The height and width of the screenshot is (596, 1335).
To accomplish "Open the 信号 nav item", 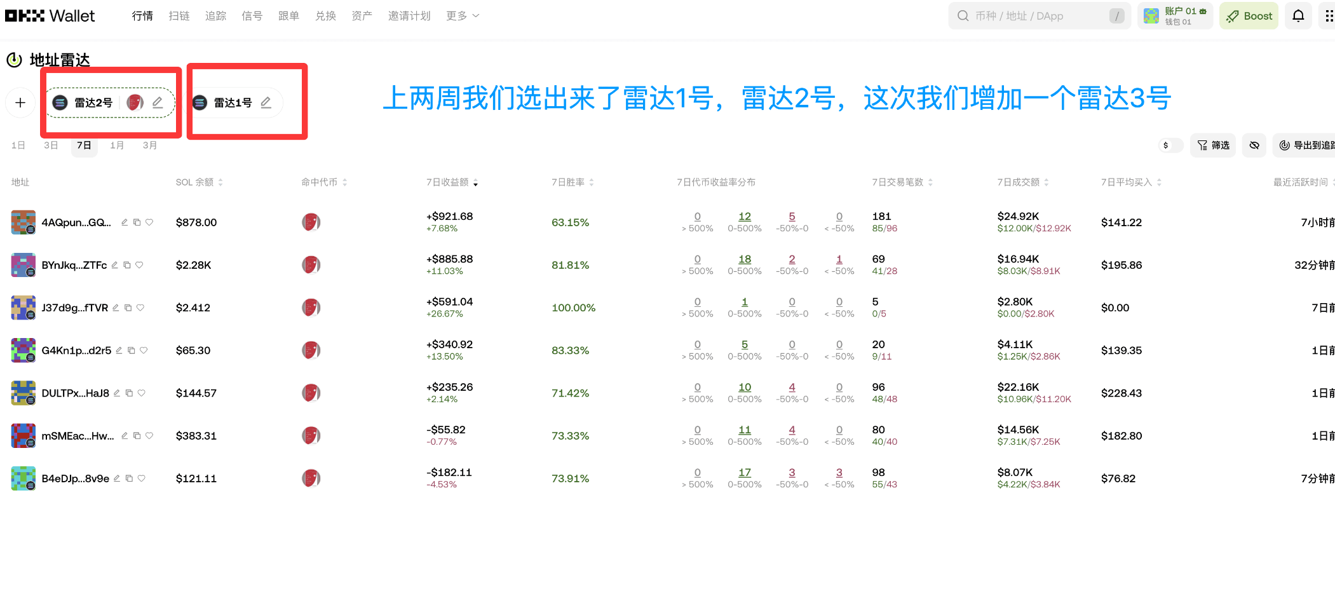I will coord(252,16).
